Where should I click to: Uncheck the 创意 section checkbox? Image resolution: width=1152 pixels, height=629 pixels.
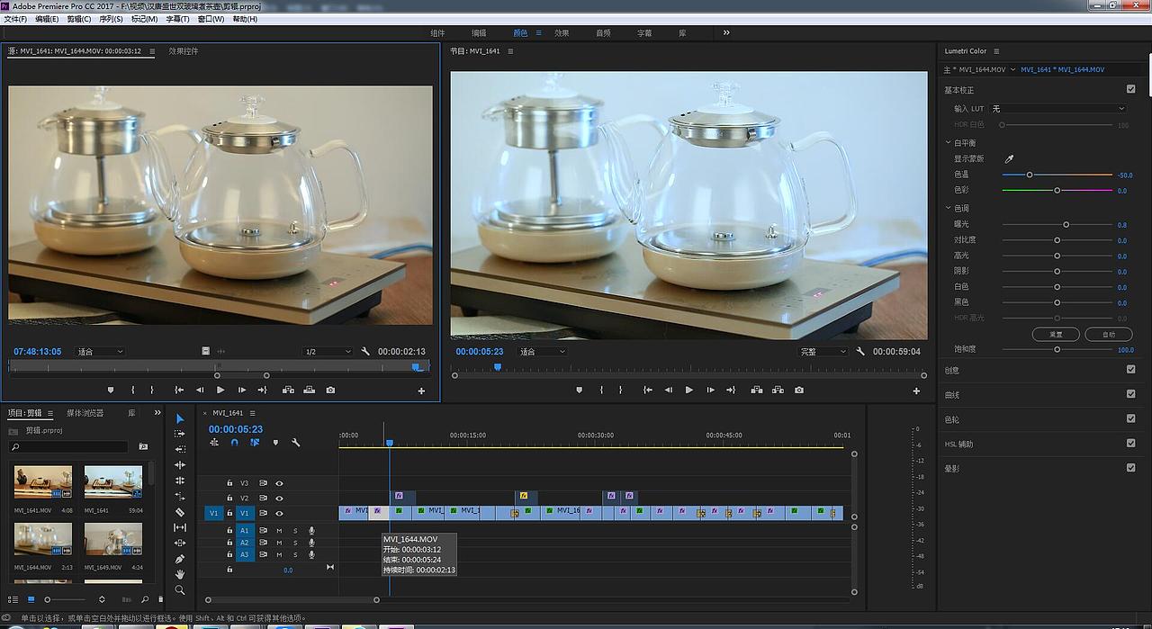(x=1130, y=369)
